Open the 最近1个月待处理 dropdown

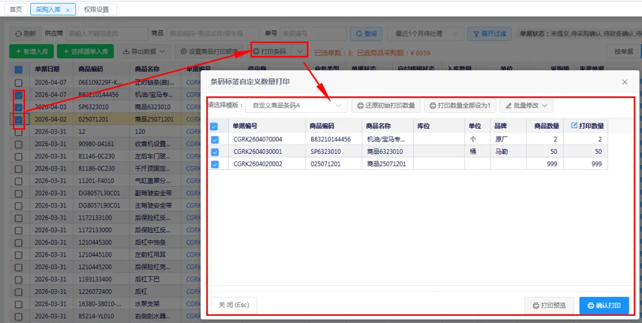pos(426,34)
